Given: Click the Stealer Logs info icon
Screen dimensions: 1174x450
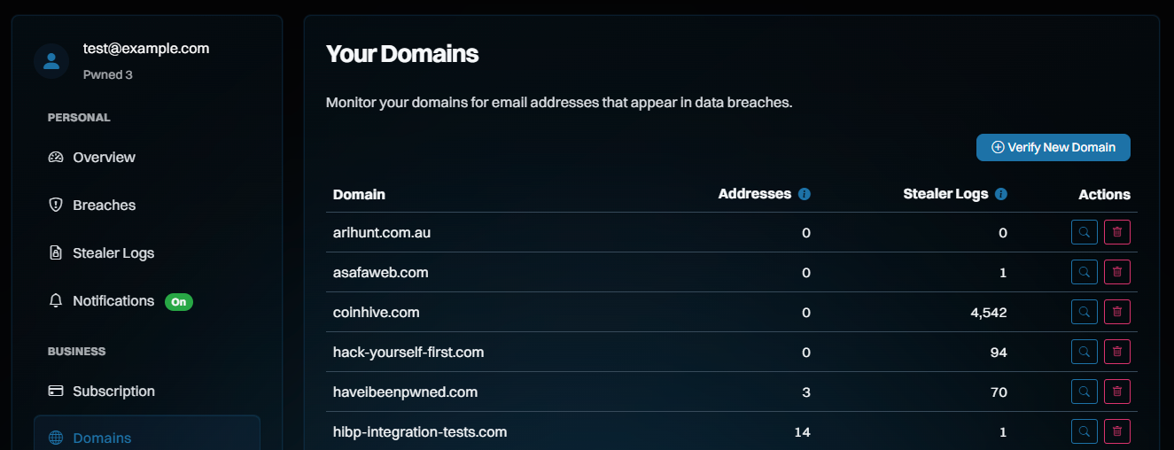Looking at the screenshot, I should pyautogui.click(x=1001, y=194).
